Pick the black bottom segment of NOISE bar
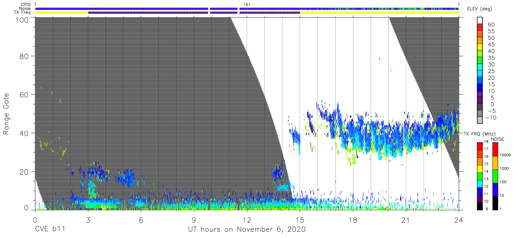The width and height of the screenshot is (516, 238). pyautogui.click(x=495, y=203)
